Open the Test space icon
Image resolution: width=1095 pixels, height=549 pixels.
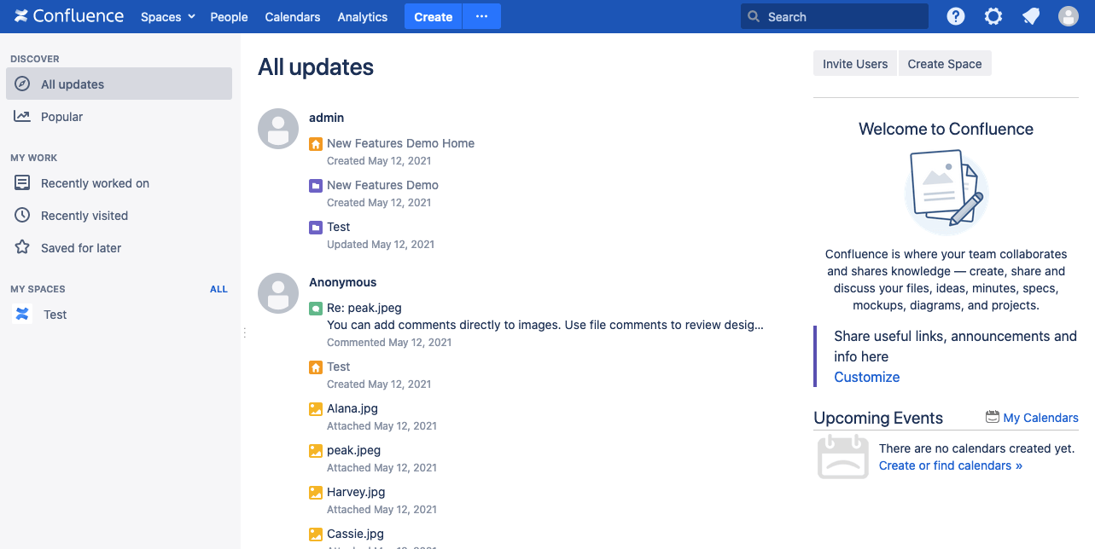pyautogui.click(x=21, y=314)
